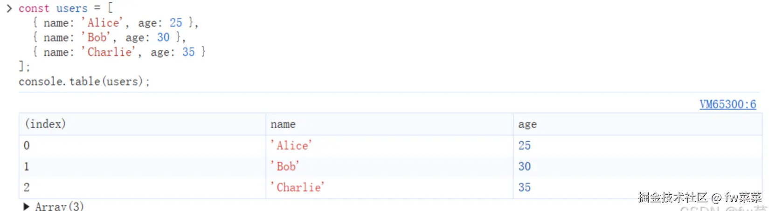Click the 'const users' declaration line
This screenshot has width=769, height=211.
(x=65, y=8)
